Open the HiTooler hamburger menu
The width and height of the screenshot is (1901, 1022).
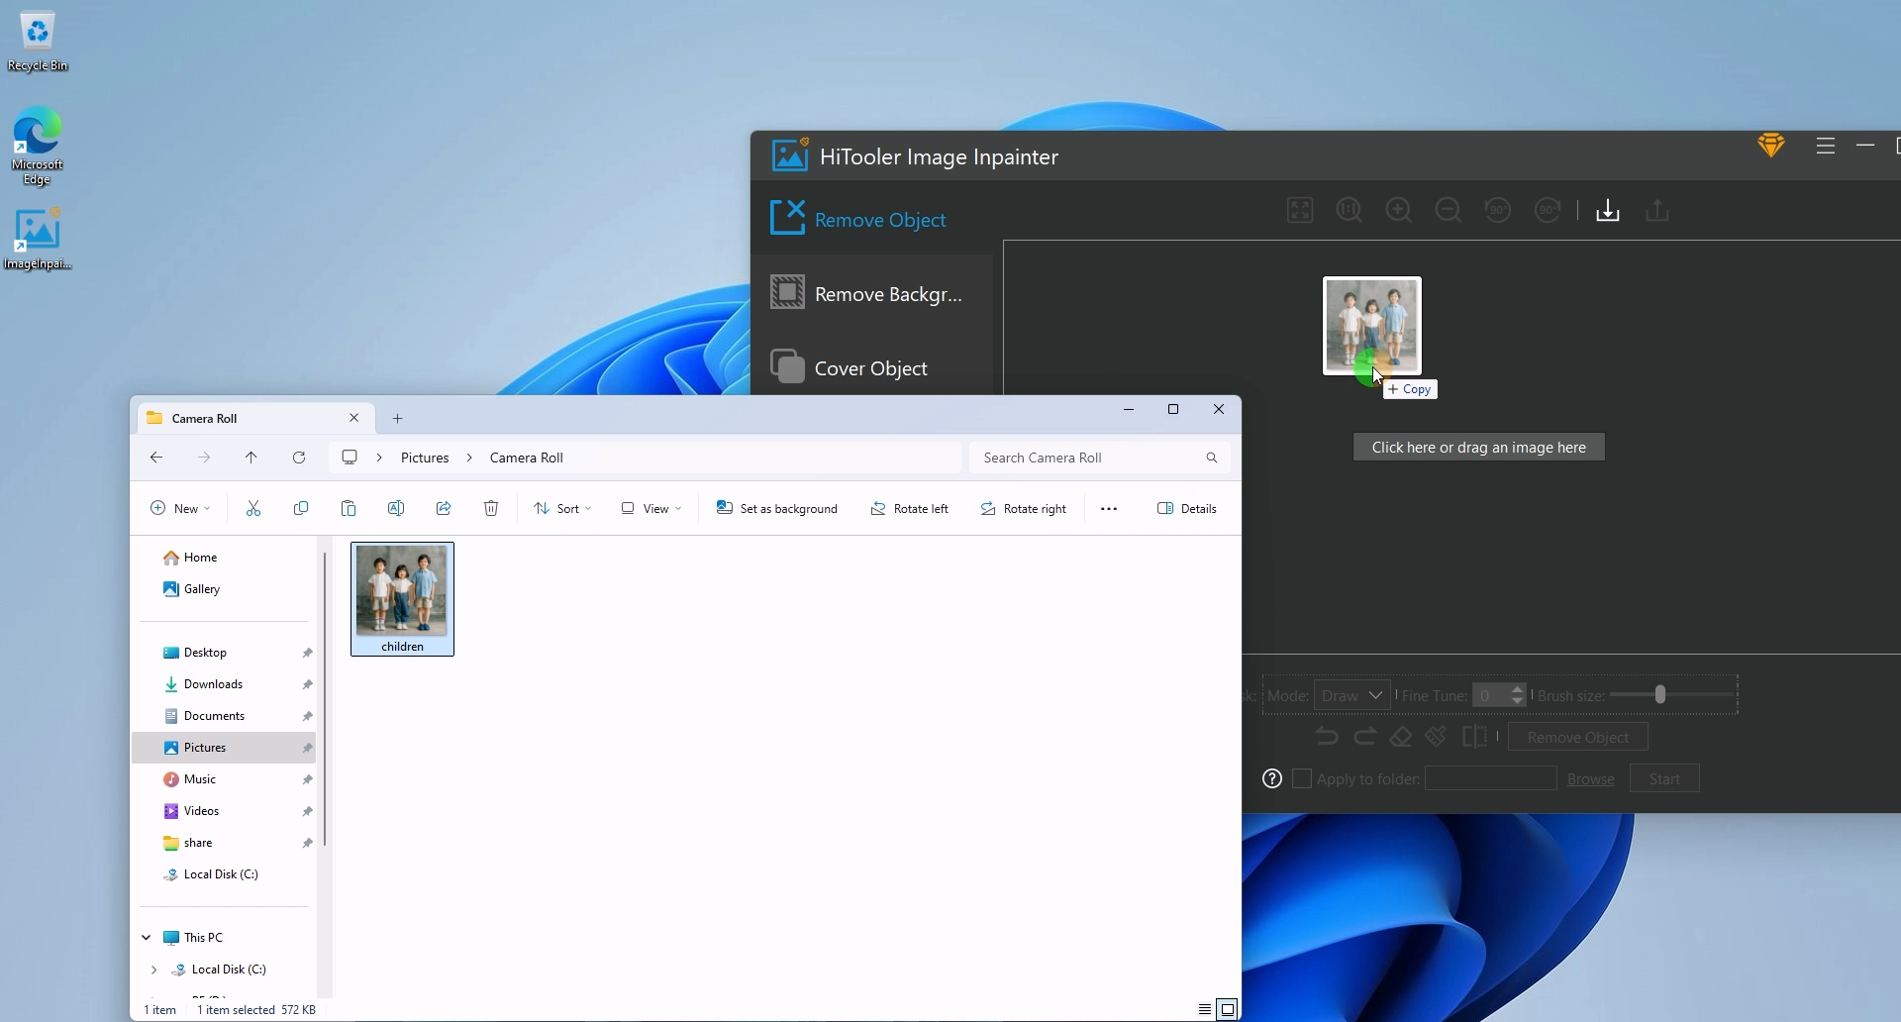click(1826, 147)
